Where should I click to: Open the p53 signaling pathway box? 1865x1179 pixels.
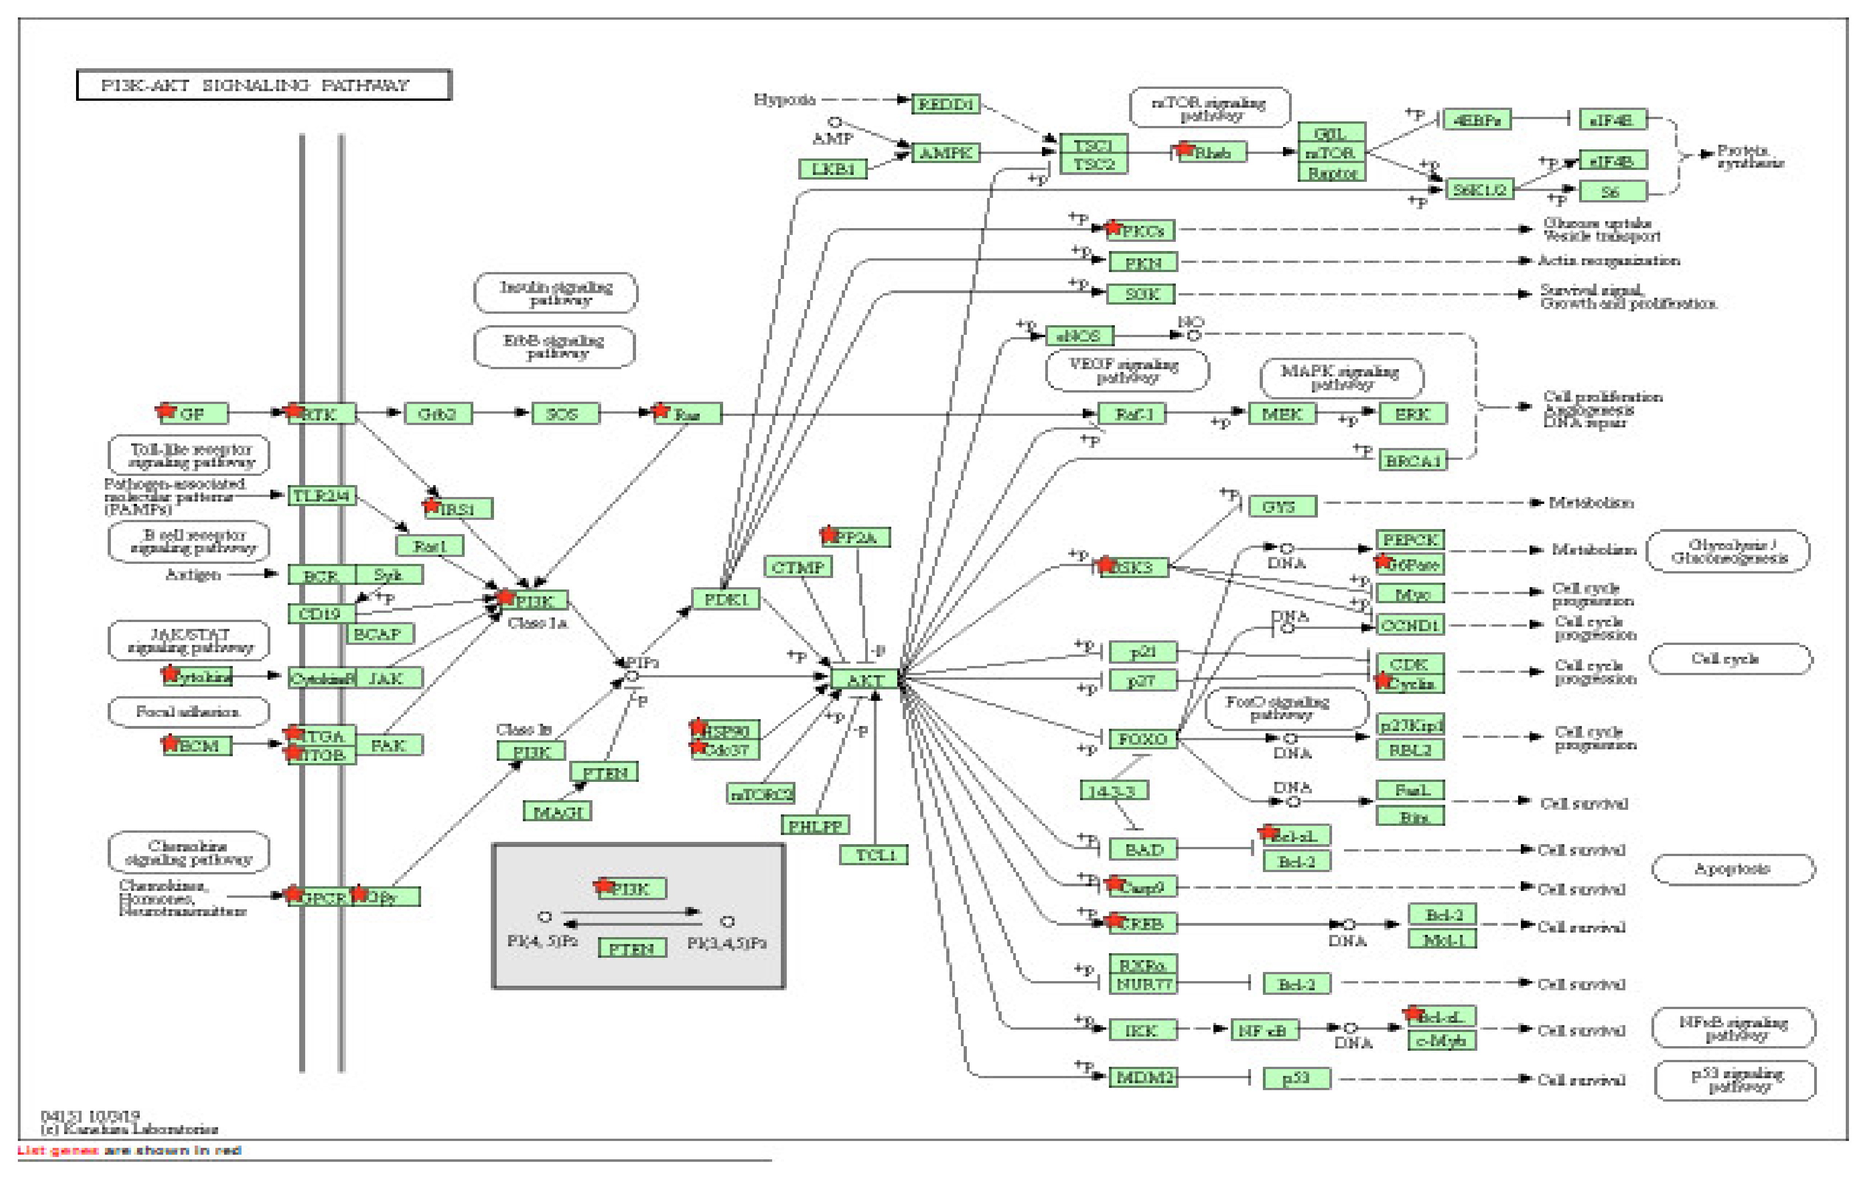1735,1080
